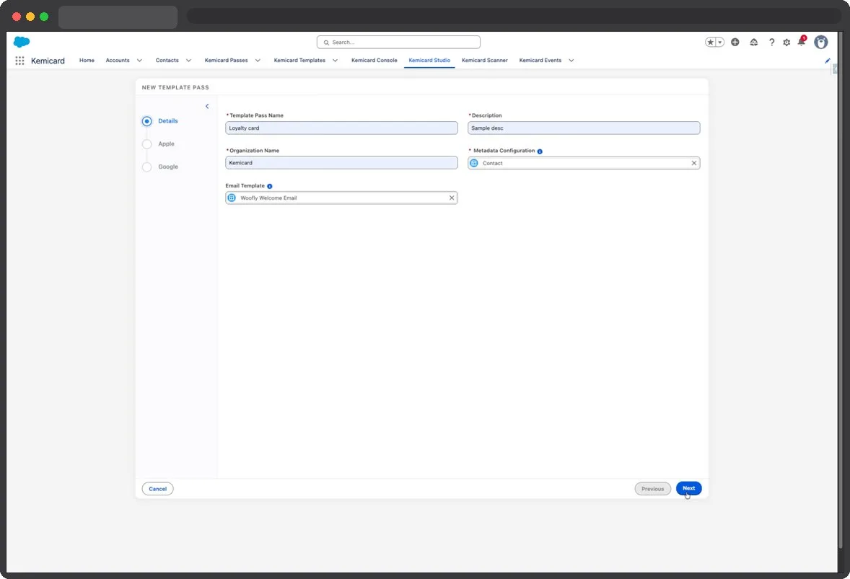Click the global actions plus icon
Viewport: 850px width, 579px height.
point(735,43)
